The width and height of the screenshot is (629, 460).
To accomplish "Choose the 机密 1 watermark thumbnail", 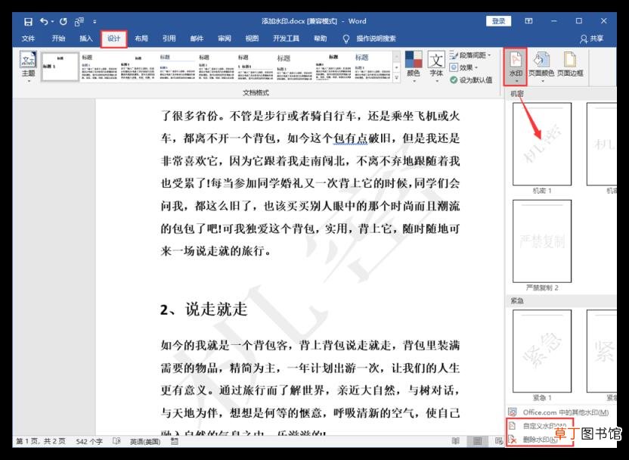I will 542,144.
